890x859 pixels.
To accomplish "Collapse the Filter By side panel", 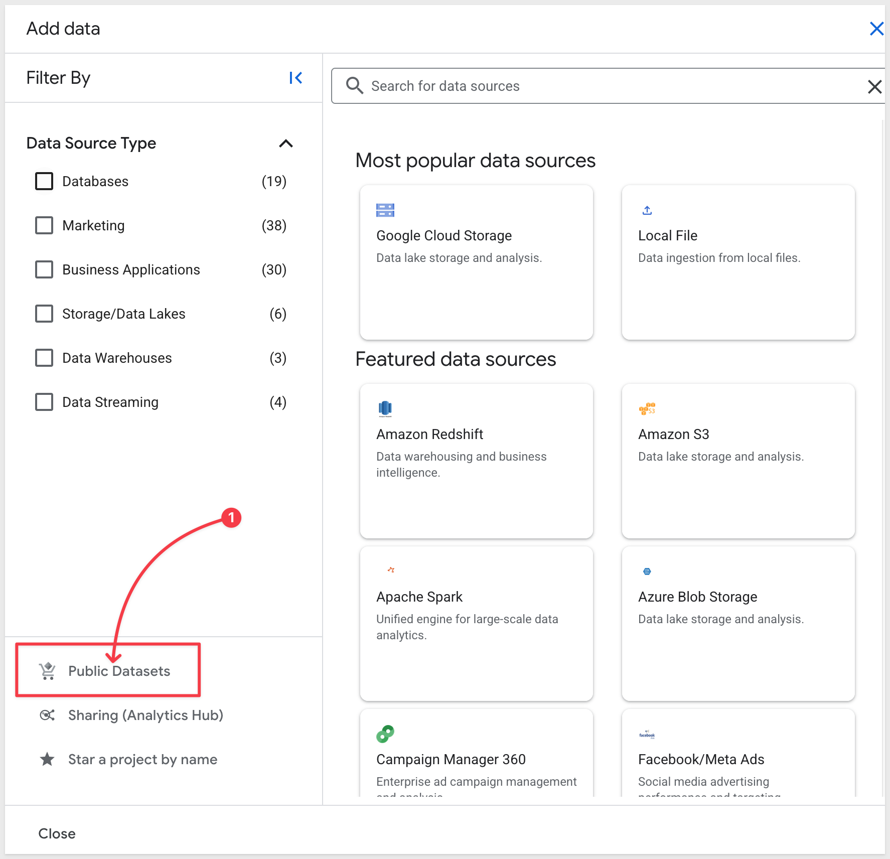I will coord(295,78).
